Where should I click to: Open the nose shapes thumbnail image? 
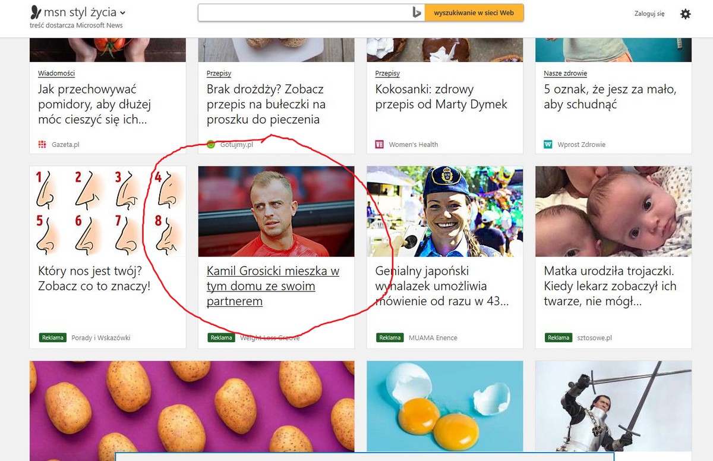tap(108, 212)
